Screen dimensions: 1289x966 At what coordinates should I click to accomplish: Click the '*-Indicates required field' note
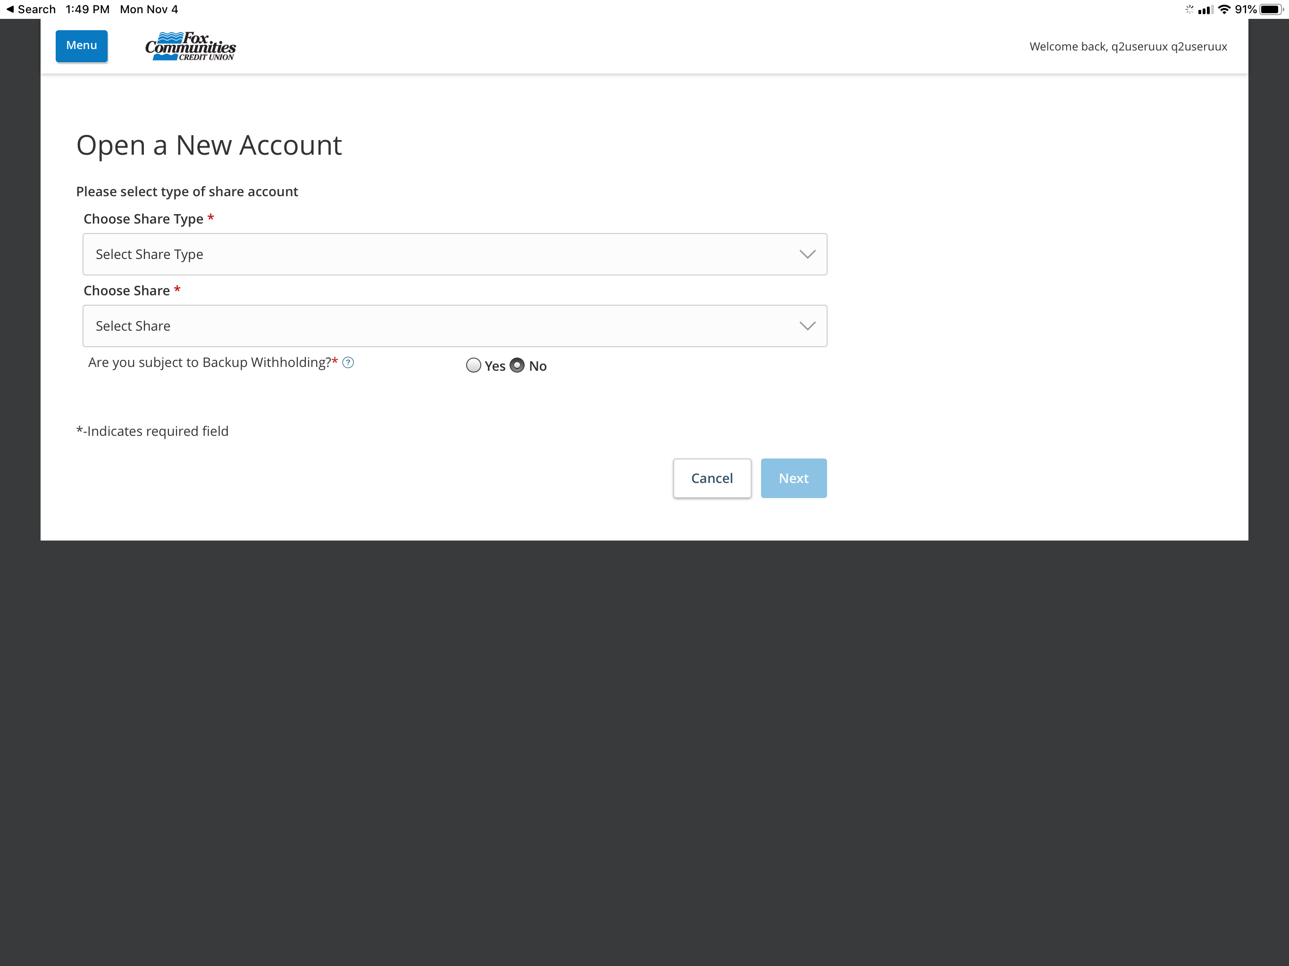click(152, 431)
